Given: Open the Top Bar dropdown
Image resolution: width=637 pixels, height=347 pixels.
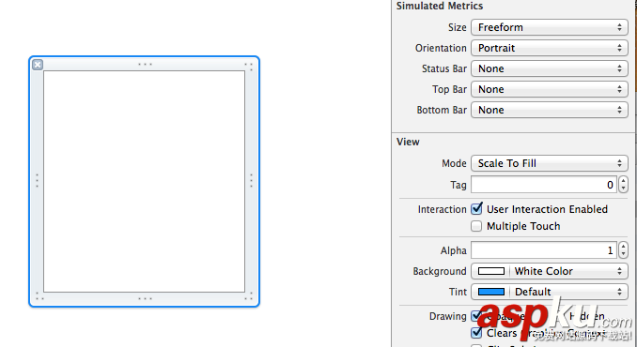Looking at the screenshot, I should click(x=550, y=89).
